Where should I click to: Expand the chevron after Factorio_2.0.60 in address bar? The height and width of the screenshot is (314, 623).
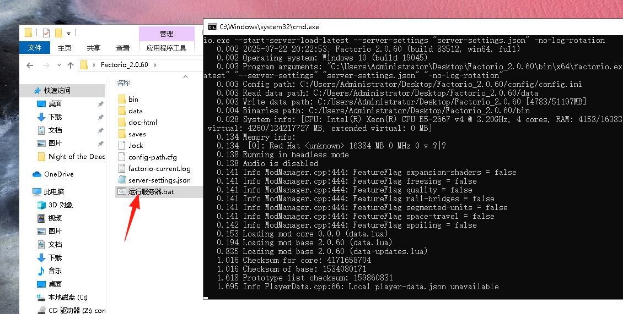155,65
